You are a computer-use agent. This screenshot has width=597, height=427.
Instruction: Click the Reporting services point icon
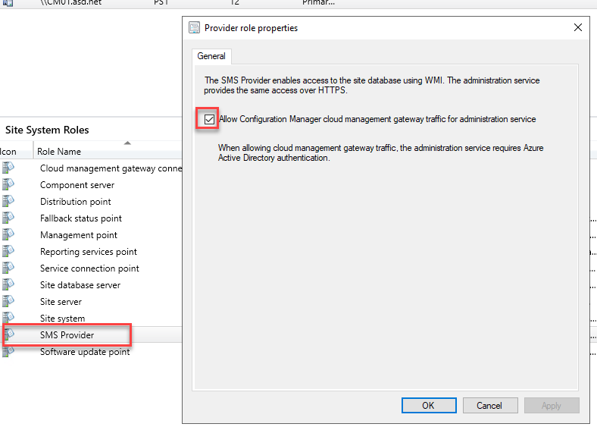point(8,252)
